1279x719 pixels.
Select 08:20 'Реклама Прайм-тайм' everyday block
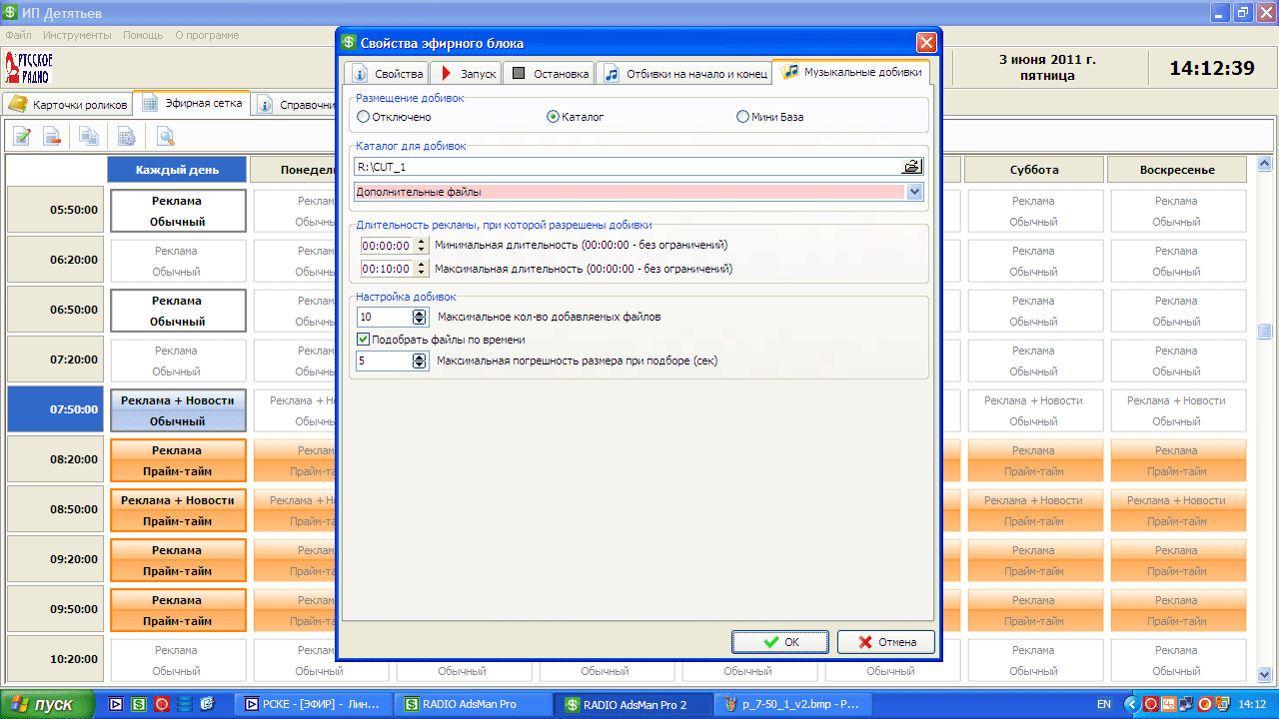point(178,460)
